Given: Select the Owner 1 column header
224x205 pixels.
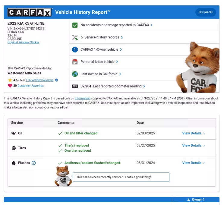Looking at the screenshot, I should click(x=196, y=200).
